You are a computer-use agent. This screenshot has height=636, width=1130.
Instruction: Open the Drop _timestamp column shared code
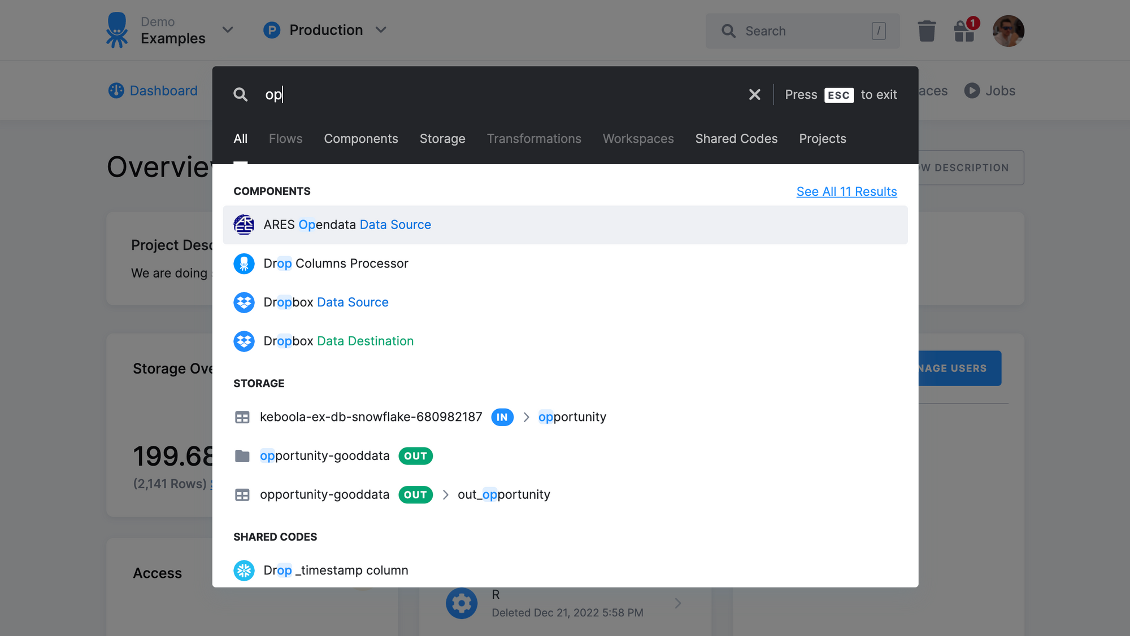(x=336, y=570)
